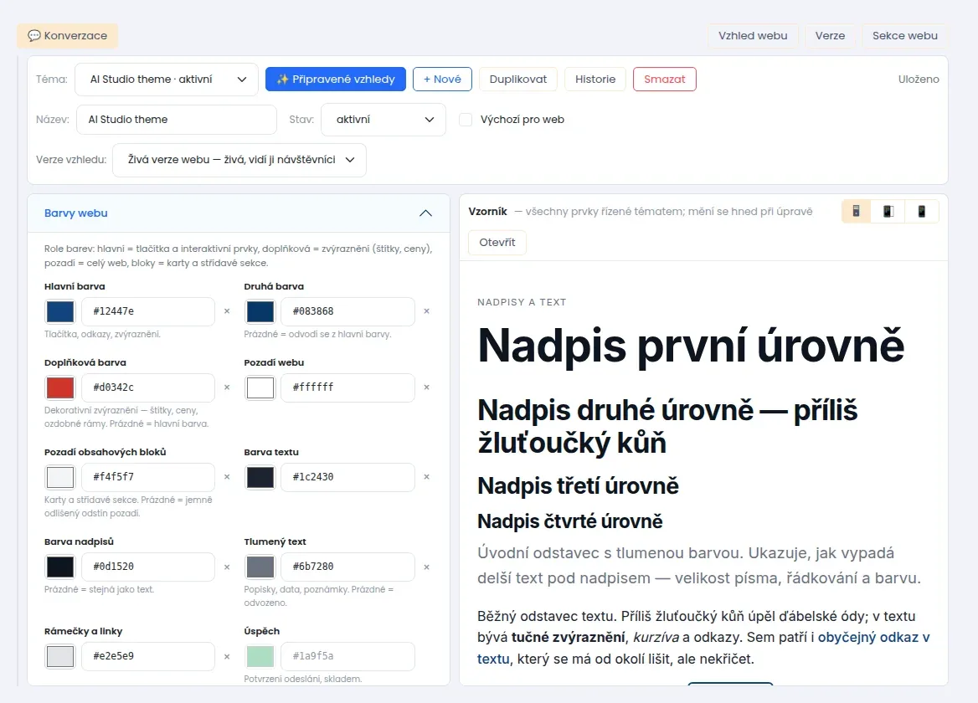This screenshot has width=978, height=703.
Task: Click the NADPISY A TEXT label
Action: click(x=522, y=302)
